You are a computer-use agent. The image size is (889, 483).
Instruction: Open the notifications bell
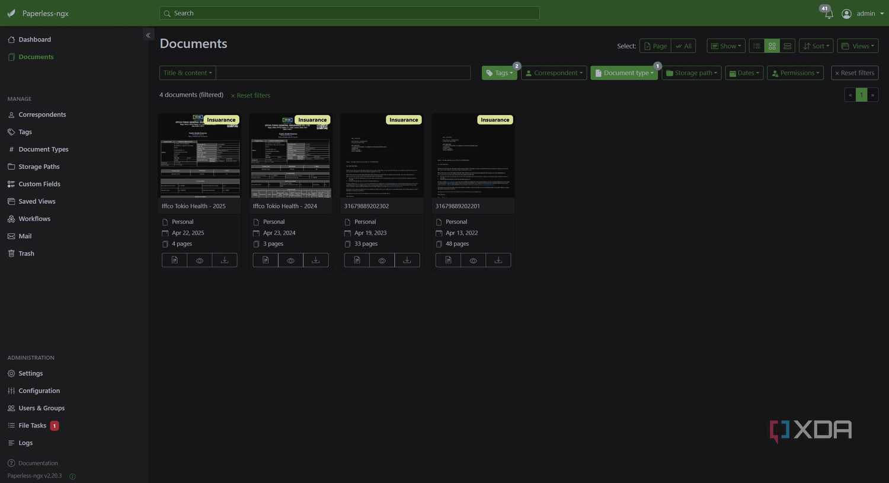coord(829,14)
